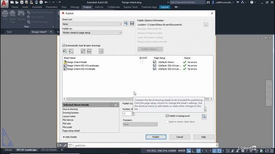Click the status bar customization hamburger icon
This screenshot has height=154, width=275.
click(x=272, y=151)
